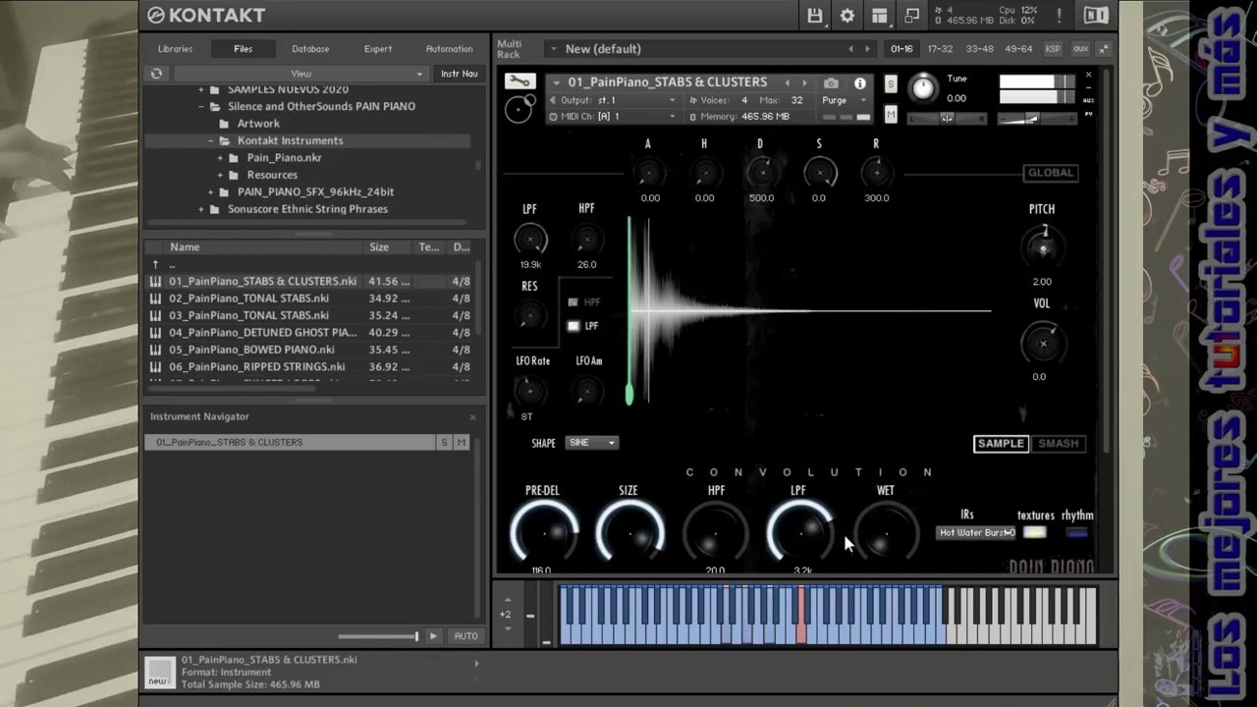Click the rhythm swatch button
The width and height of the screenshot is (1257, 707).
tap(1077, 533)
